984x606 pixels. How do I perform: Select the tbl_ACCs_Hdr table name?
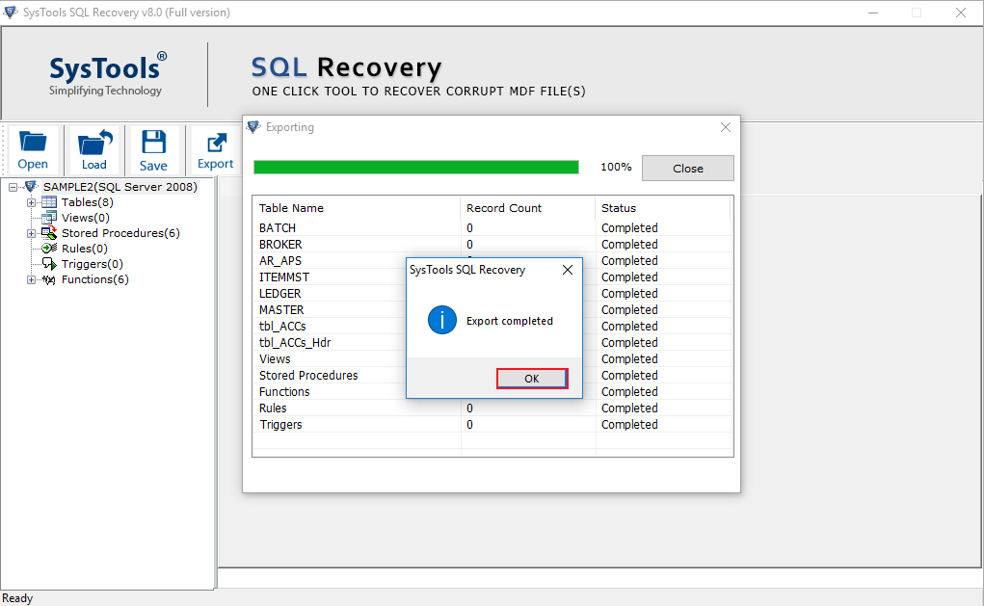click(x=294, y=343)
